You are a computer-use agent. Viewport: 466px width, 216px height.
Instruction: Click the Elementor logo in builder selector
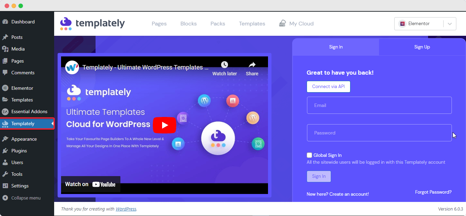pyautogui.click(x=402, y=24)
